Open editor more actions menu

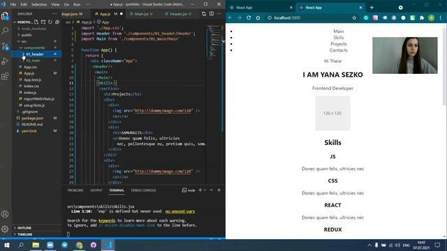click(219, 14)
